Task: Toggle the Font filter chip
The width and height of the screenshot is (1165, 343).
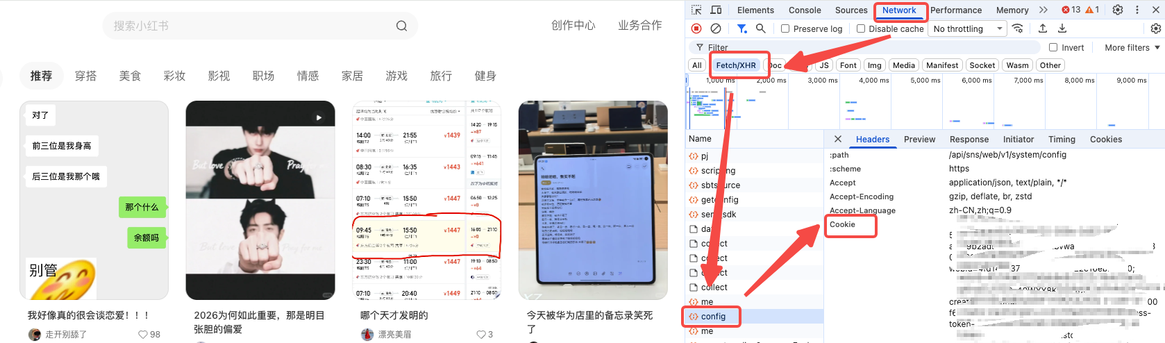Action: [848, 65]
